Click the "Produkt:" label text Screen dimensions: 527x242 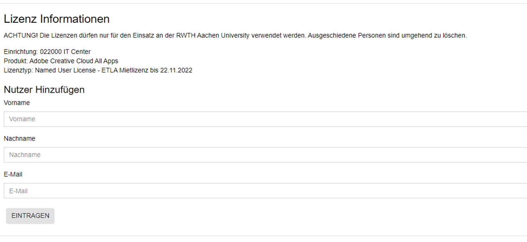tap(16, 61)
